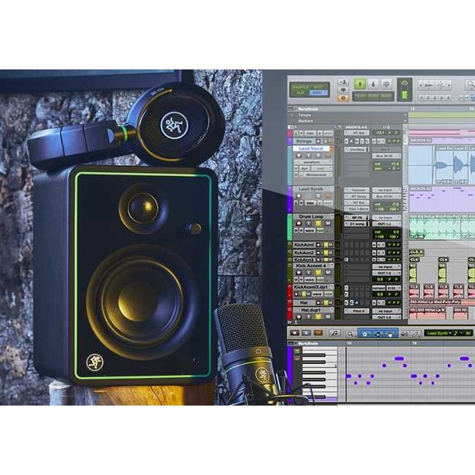
Task: Select the KickAcn2 track name
Action: (x=304, y=253)
